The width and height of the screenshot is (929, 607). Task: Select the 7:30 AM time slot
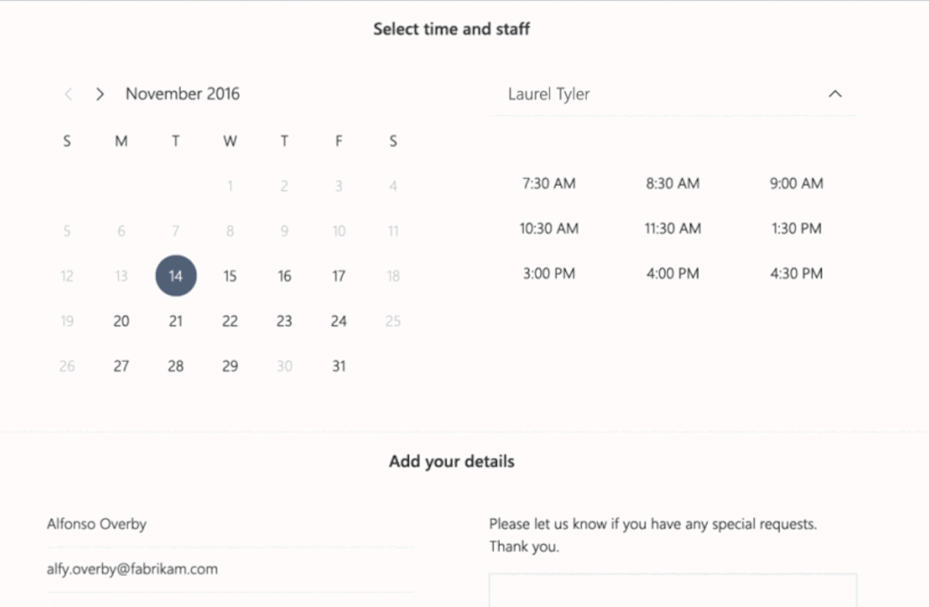tap(549, 183)
